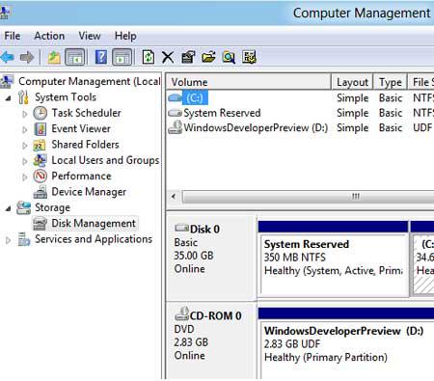434x381 pixels.
Task: Expand Services and Applications node
Action: [9, 240]
